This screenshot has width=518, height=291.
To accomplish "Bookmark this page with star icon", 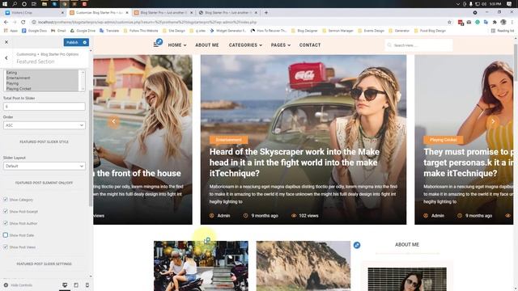I will pyautogui.click(x=449, y=22).
